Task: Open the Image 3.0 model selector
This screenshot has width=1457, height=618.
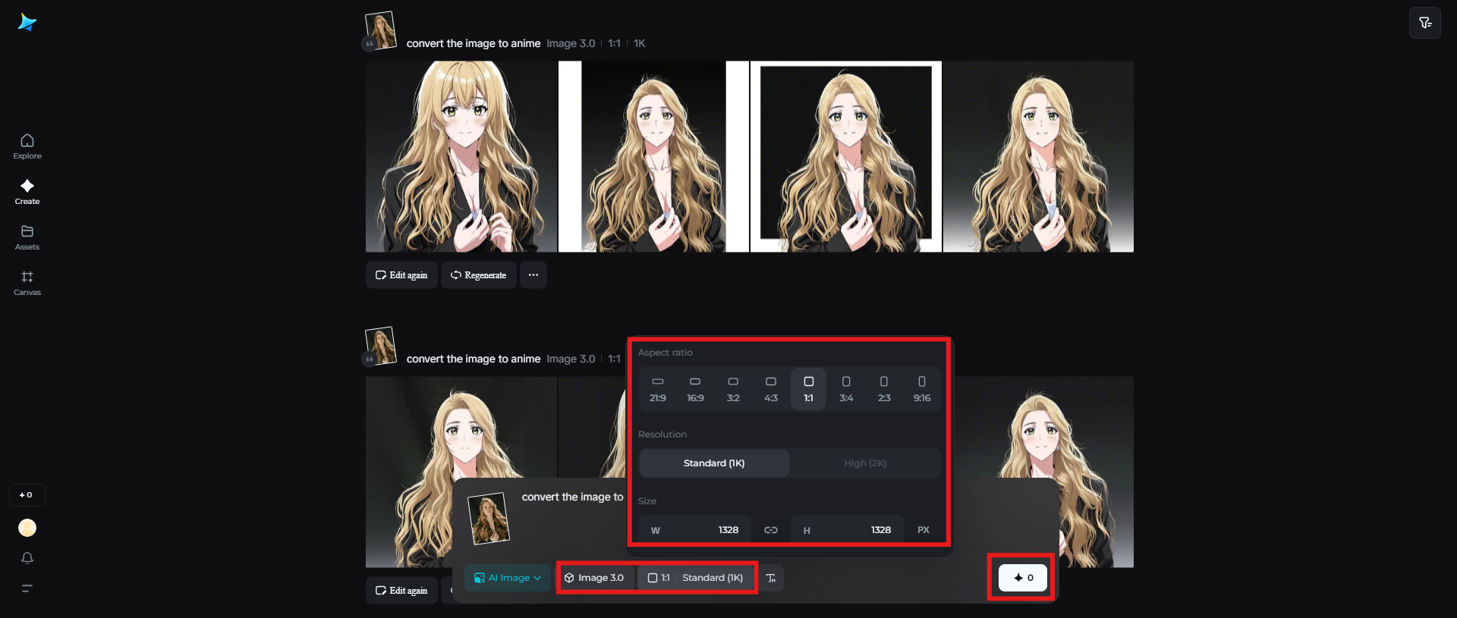Action: 594,578
